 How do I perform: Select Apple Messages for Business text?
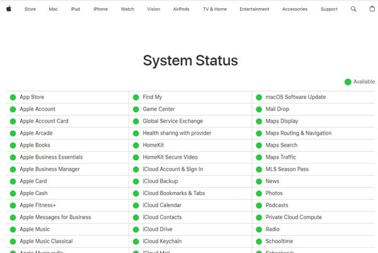[x=55, y=217]
